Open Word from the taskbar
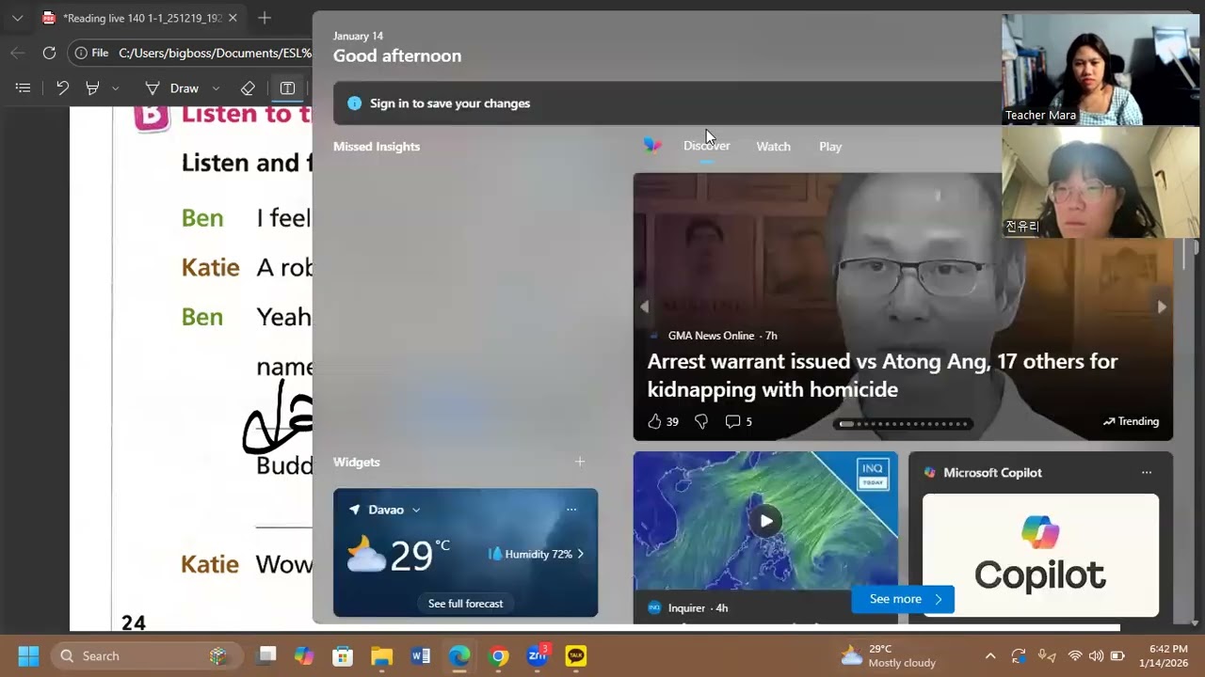 pos(421,656)
